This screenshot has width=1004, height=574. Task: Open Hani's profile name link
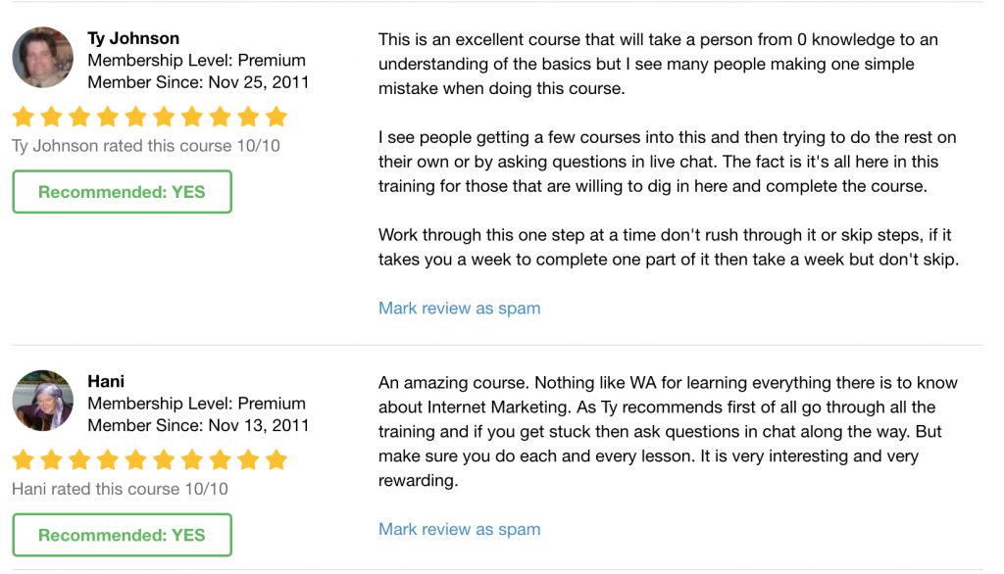106,381
